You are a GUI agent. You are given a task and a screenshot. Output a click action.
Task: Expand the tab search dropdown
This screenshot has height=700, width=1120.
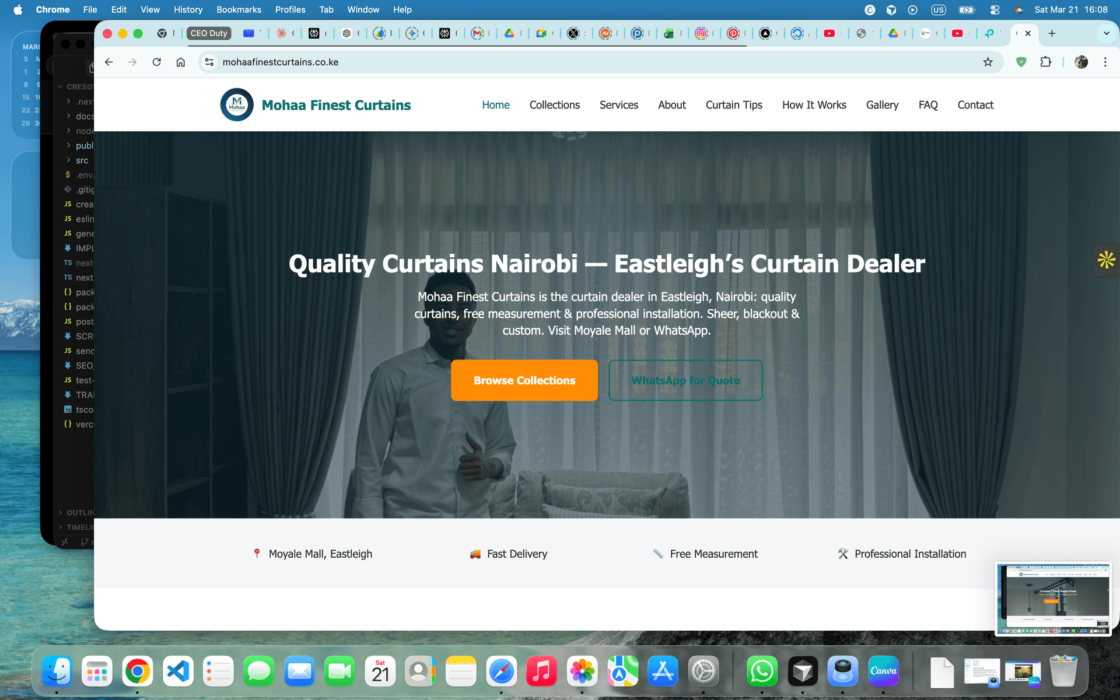click(x=1106, y=33)
